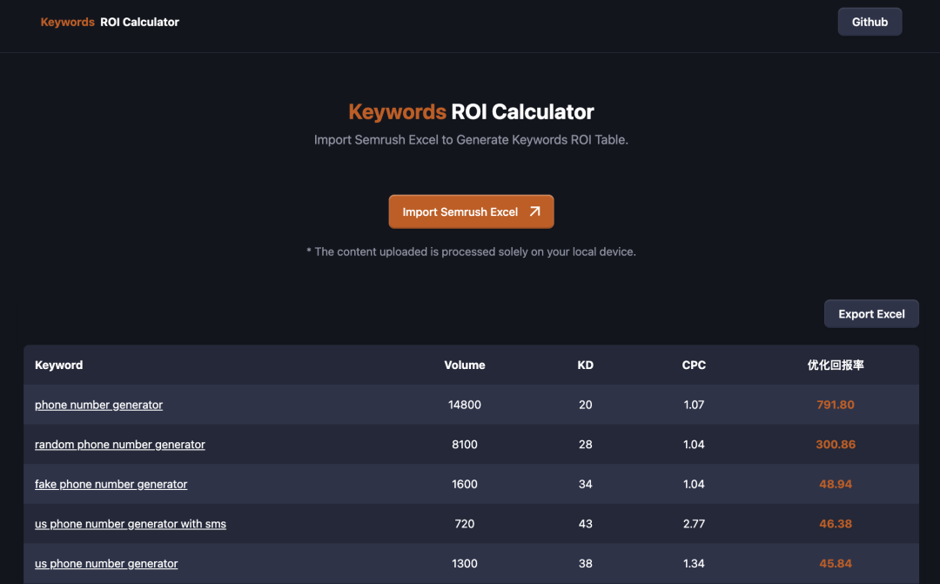Click the CPC column header
Screen dimensions: 940x584
(x=694, y=365)
